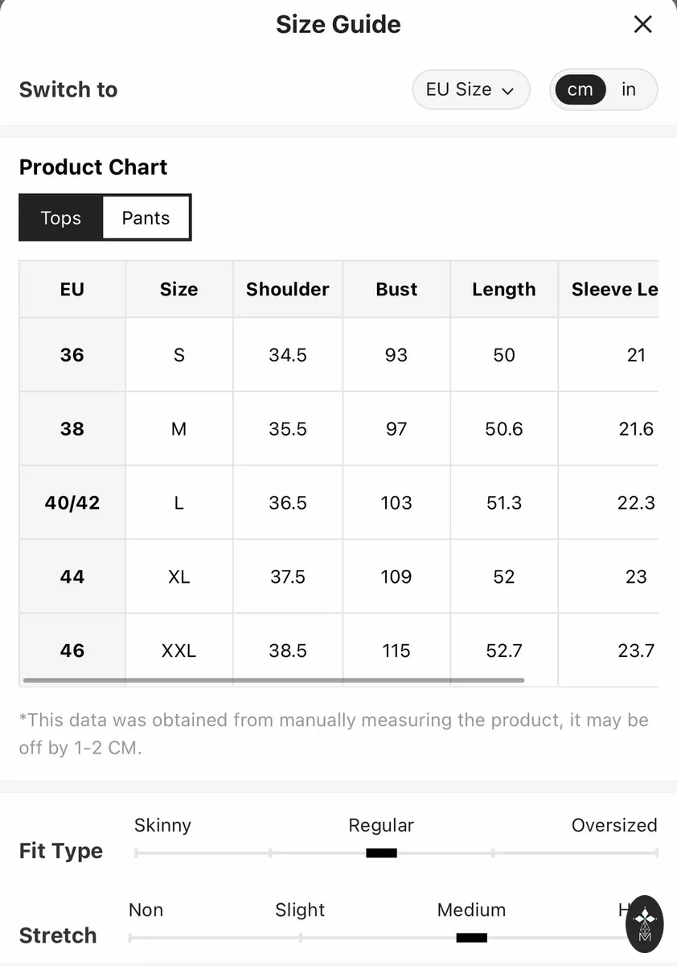Click the Bust column header
677x966 pixels.
pos(396,289)
